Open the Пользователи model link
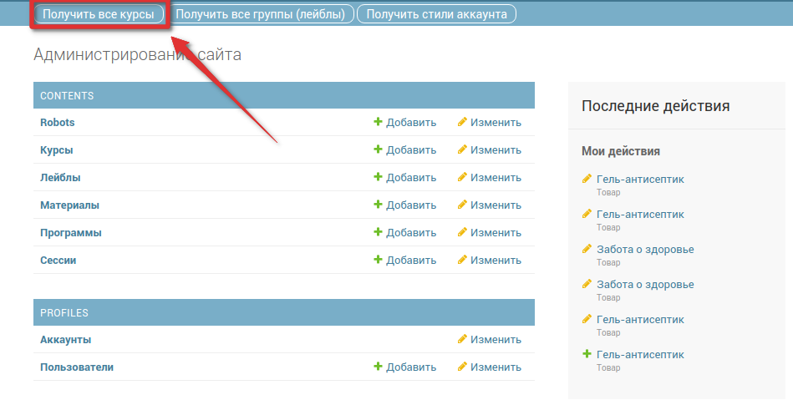 point(76,367)
